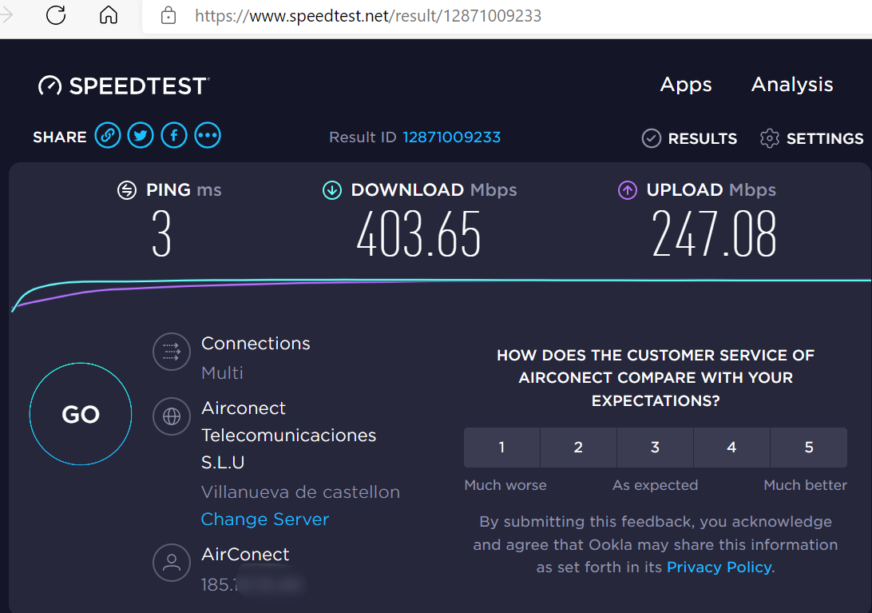
Task: Click the upload value 247.08
Action: coord(714,234)
